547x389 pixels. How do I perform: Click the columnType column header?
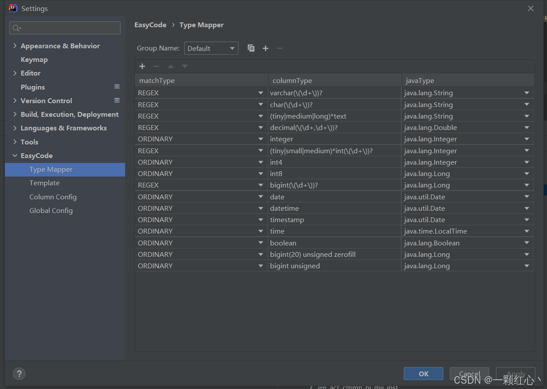coord(335,80)
